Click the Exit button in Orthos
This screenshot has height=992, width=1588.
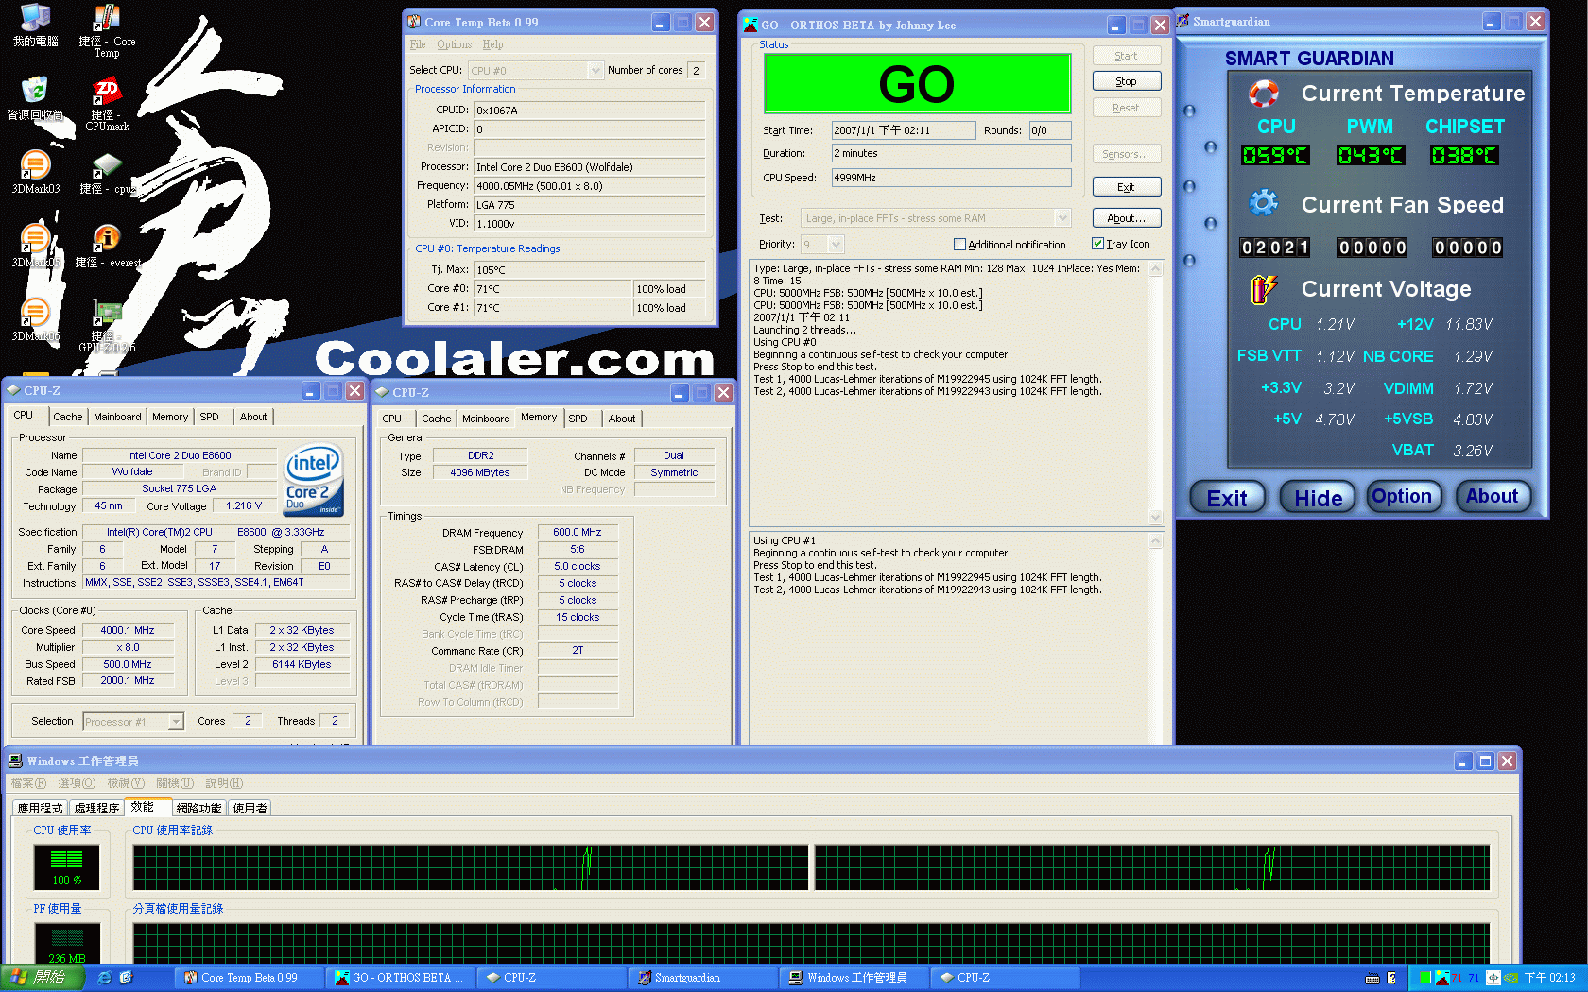coord(1126,187)
